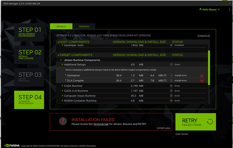
Task: Click Additional Setups error status icon
Action: [171, 64]
